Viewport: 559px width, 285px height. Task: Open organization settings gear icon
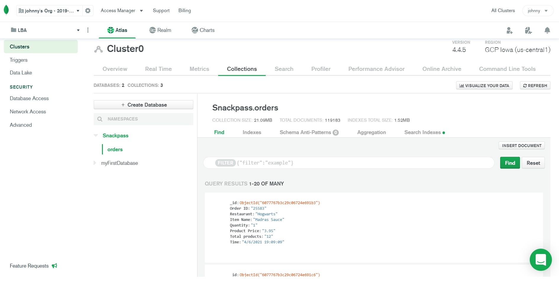pos(88,11)
